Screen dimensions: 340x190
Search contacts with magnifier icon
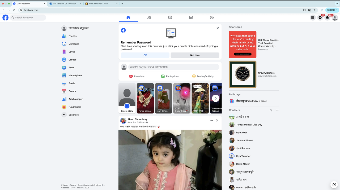pos(271,110)
